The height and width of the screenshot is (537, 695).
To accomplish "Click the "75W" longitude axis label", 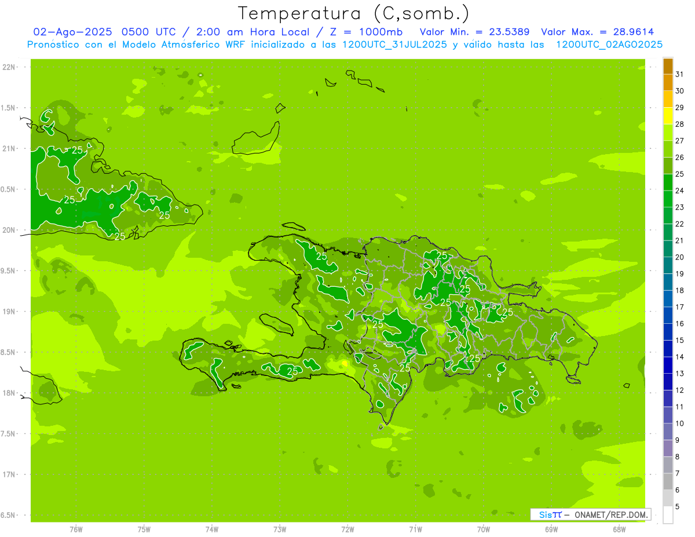I will point(144,529).
